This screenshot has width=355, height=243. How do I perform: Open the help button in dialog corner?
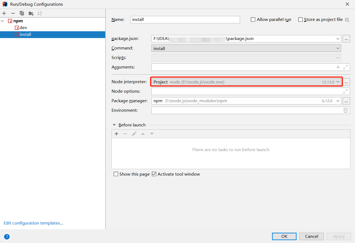pos(7,236)
